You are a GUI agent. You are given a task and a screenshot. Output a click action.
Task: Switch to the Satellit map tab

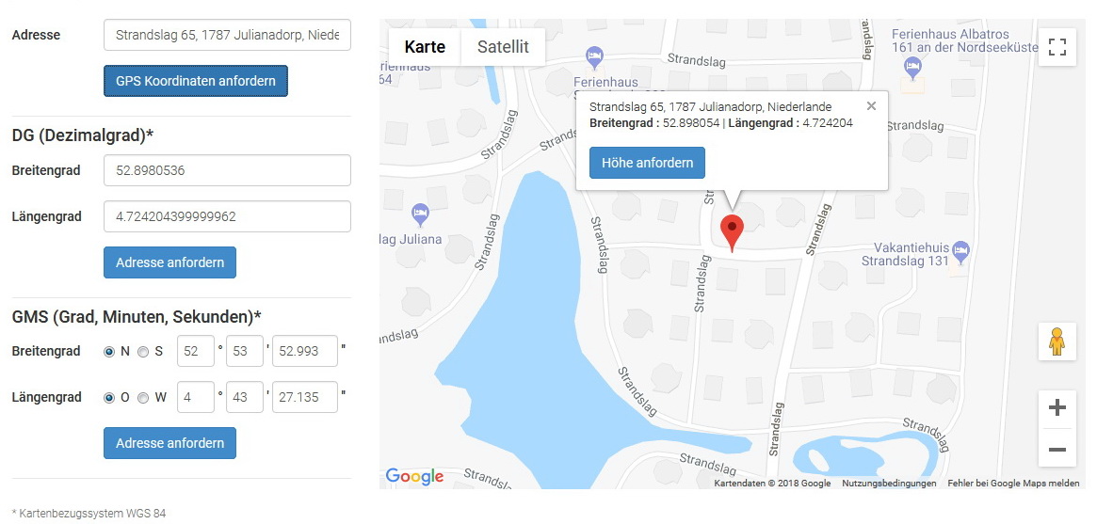[503, 48]
